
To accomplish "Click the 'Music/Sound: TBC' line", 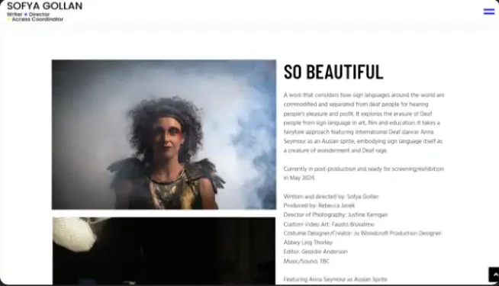I will click(307, 261).
